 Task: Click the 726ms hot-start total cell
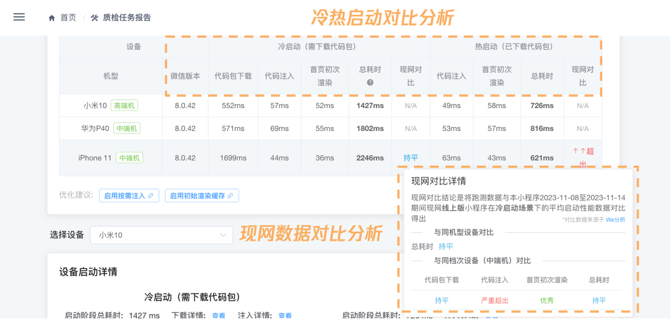tap(542, 106)
